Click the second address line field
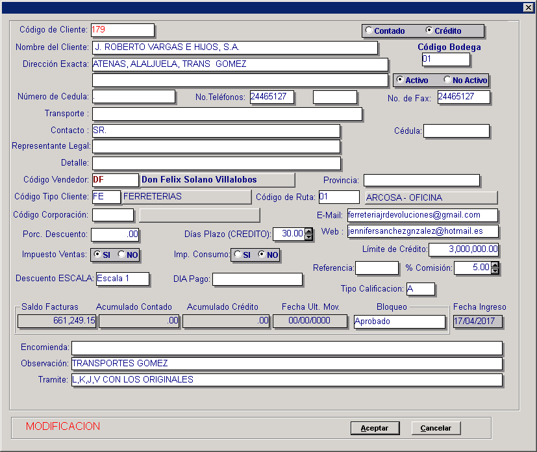This screenshot has width=537, height=452. 240,81
